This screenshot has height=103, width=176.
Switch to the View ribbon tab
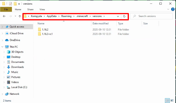tap(42, 10)
